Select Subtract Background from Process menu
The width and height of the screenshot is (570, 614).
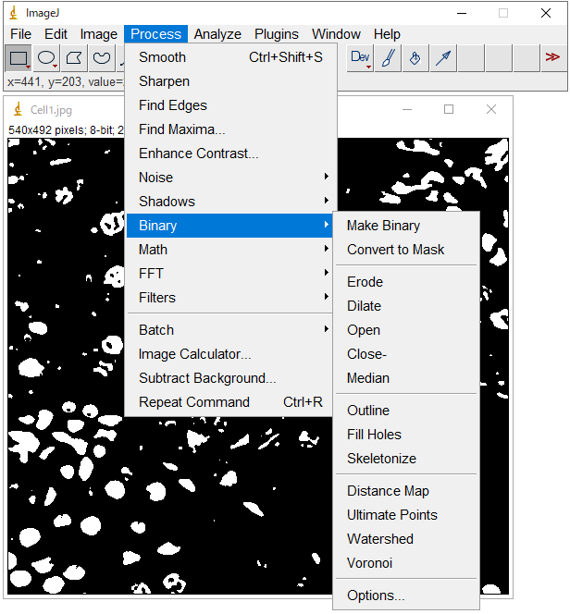(x=207, y=378)
